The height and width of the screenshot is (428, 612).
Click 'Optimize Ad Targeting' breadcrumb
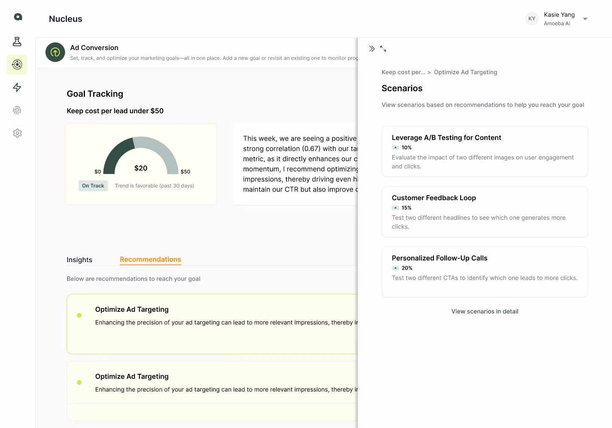tap(465, 72)
